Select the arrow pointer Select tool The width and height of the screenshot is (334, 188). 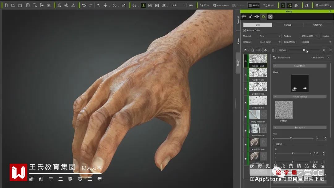(x=98, y=5)
